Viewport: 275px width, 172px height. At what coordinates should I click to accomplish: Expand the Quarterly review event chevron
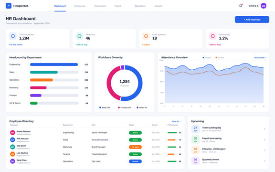click(x=264, y=161)
